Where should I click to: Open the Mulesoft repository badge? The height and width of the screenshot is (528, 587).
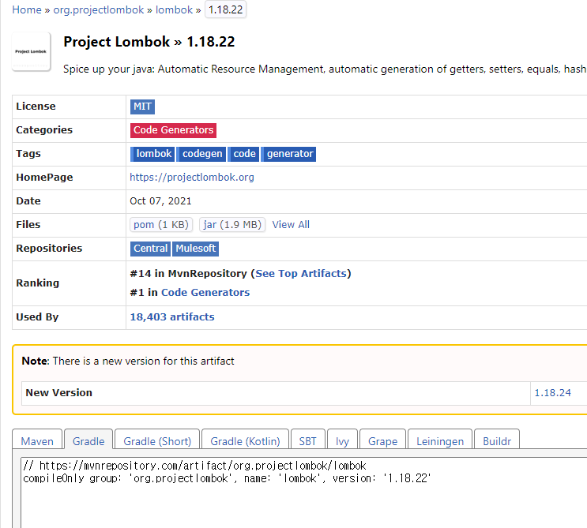coord(195,249)
